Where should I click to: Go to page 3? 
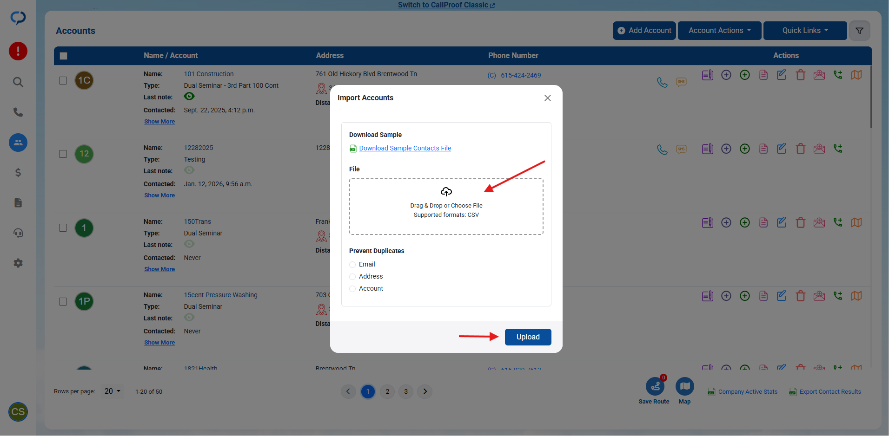pos(406,391)
